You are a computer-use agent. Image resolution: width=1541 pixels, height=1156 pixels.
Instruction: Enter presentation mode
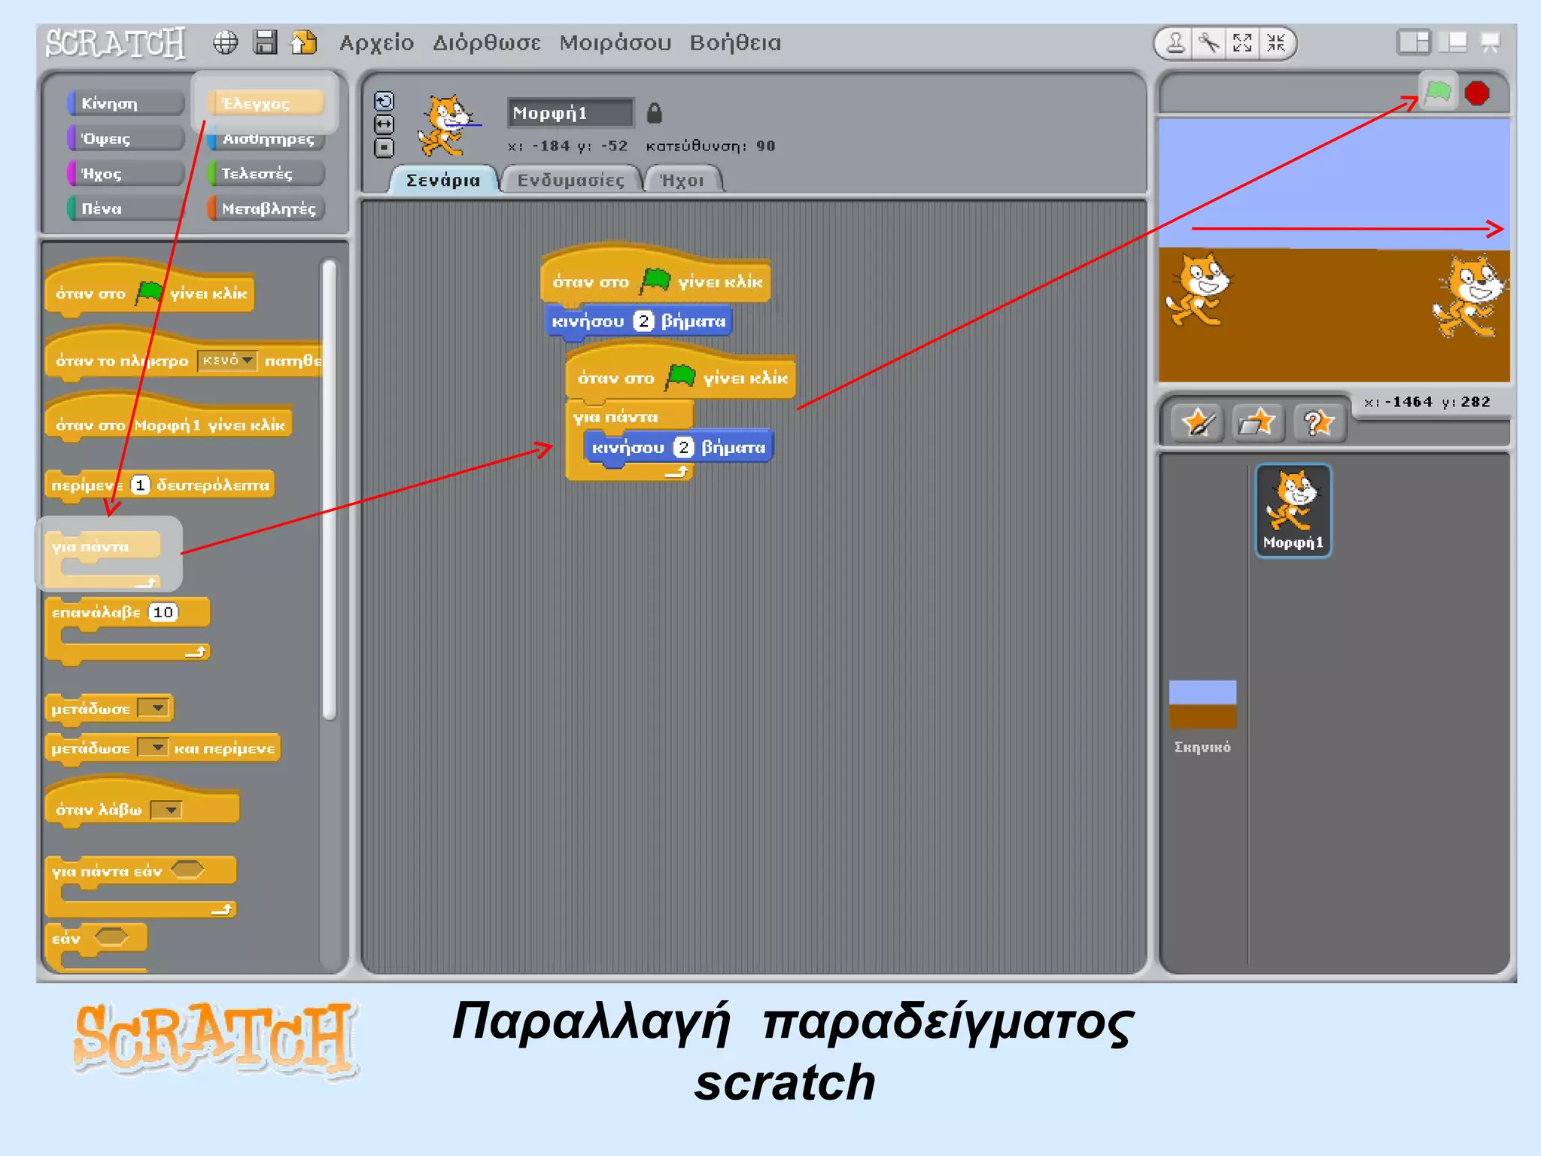click(x=1490, y=42)
